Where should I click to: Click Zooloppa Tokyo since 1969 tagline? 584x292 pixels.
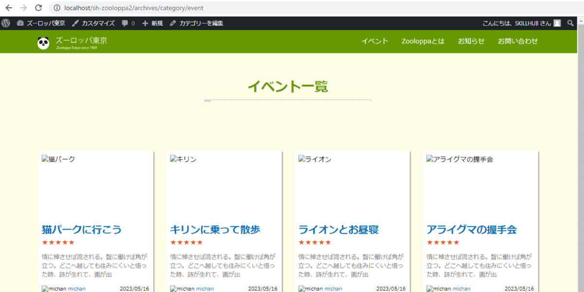point(76,48)
